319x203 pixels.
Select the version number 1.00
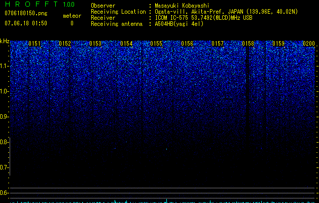coord(69,5)
